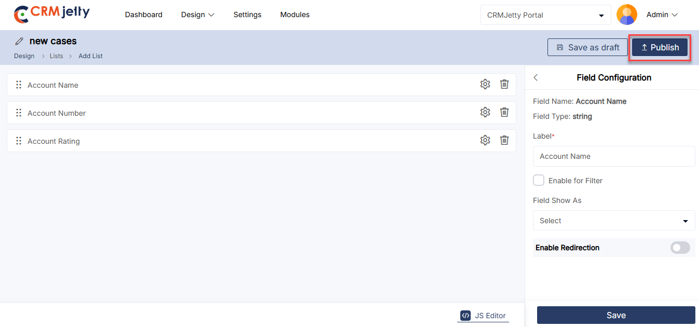Open the Field Show As dropdown
Screen dimensions: 699x327
click(613, 221)
